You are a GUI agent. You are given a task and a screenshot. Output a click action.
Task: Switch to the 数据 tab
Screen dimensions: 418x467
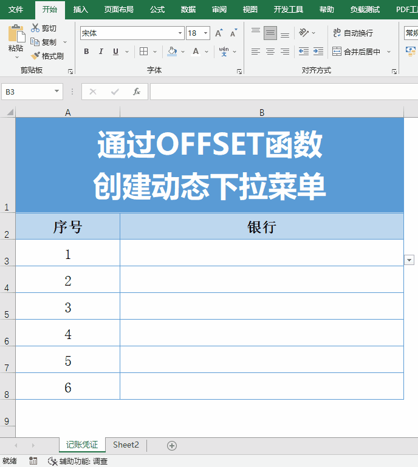[x=188, y=10]
